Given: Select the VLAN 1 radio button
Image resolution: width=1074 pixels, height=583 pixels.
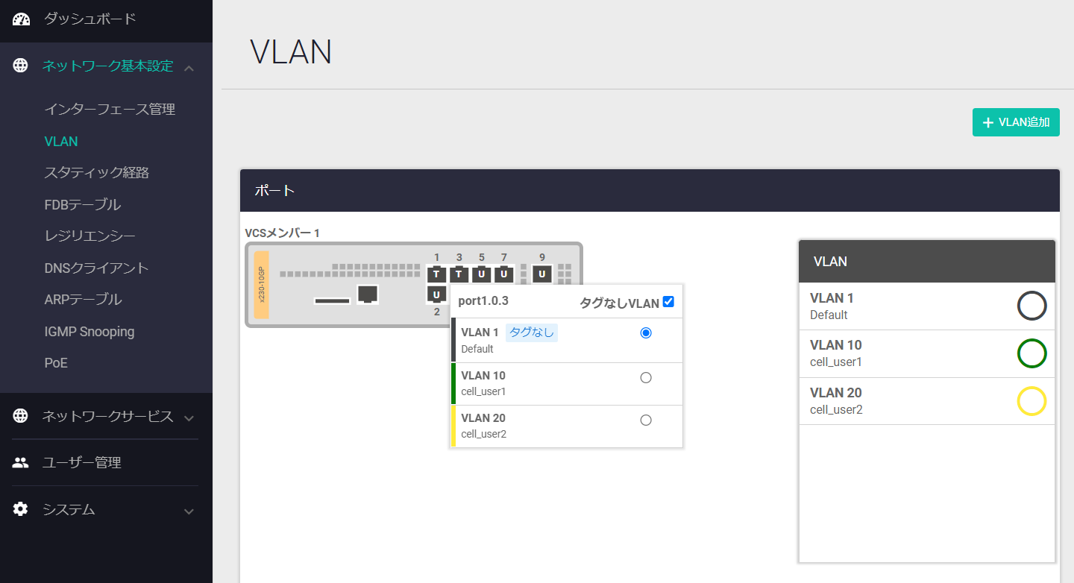Looking at the screenshot, I should [646, 333].
